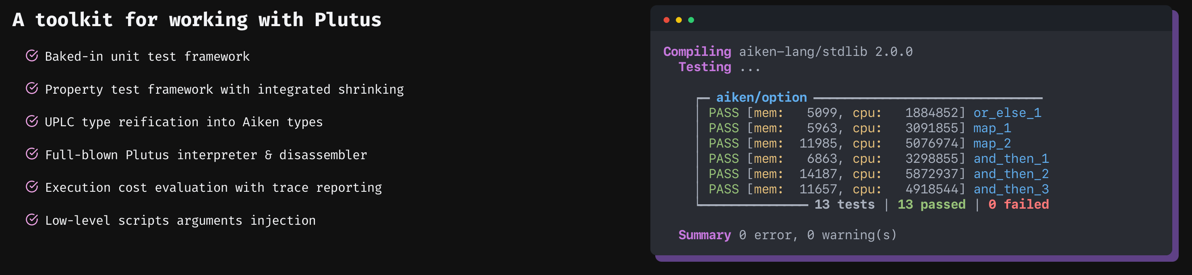The image size is (1192, 275).
Task: Click the "0 failed" result text
Action: 1018,204
